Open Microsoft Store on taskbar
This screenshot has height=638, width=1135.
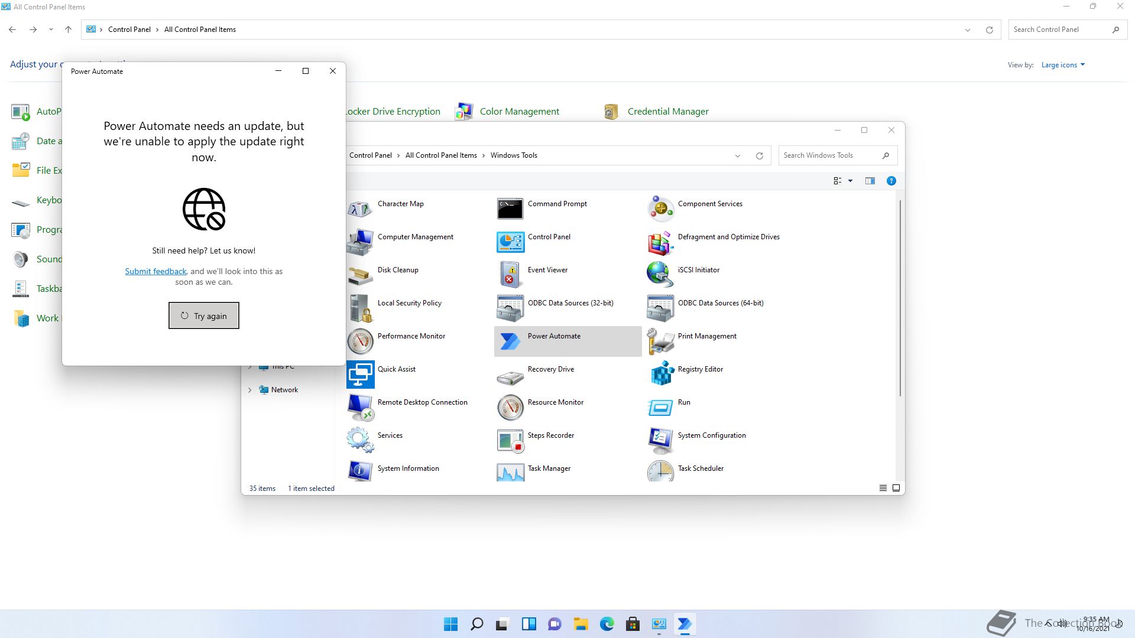coord(633,624)
